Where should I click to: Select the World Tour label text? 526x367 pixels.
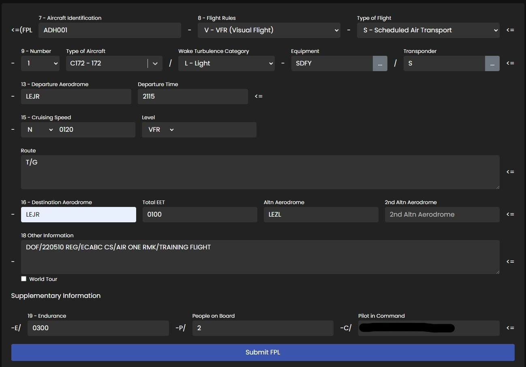click(x=43, y=279)
